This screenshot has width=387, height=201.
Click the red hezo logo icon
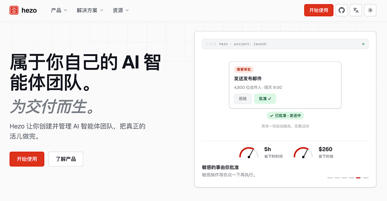tap(14, 10)
